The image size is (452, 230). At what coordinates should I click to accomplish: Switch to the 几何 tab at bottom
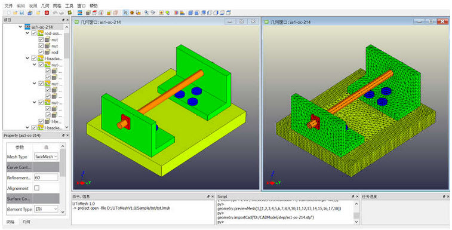26,222
